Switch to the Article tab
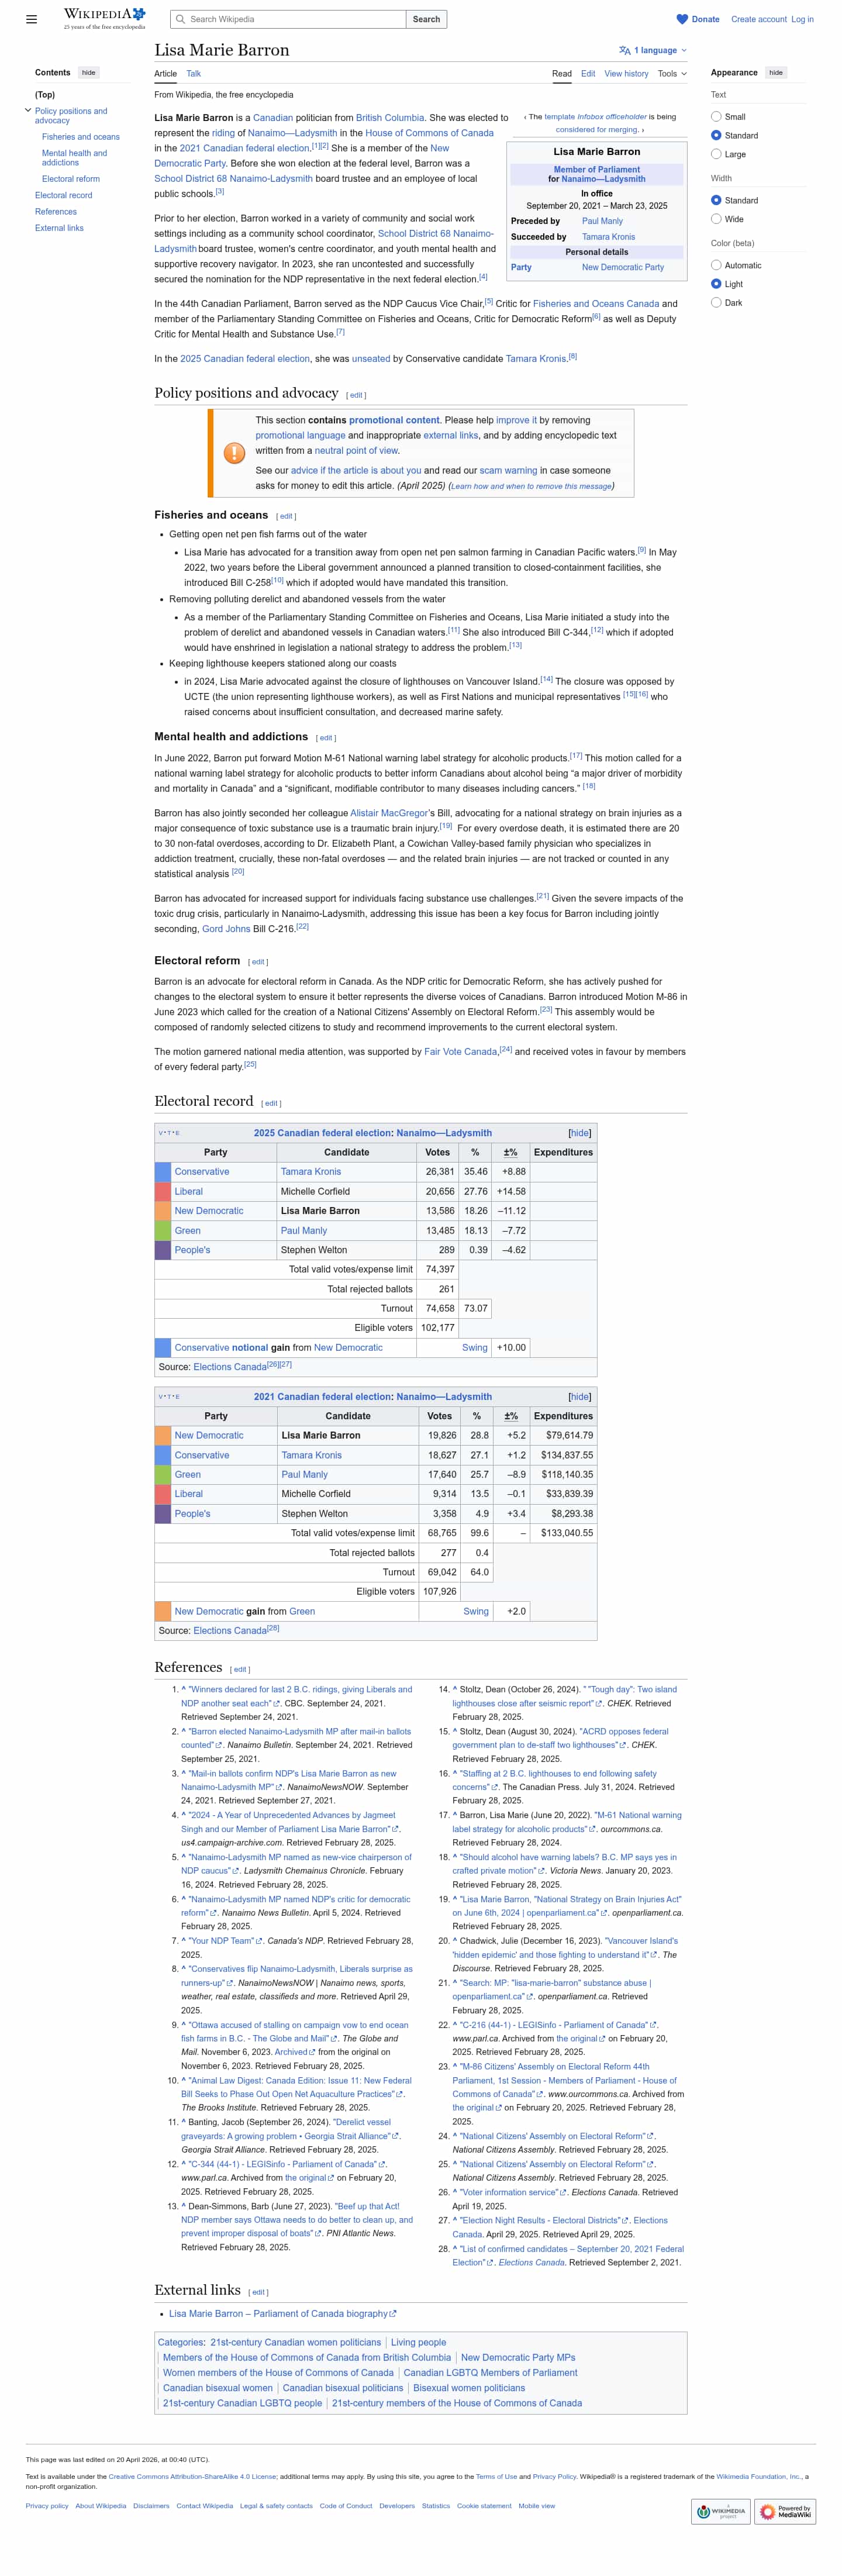 [x=165, y=74]
